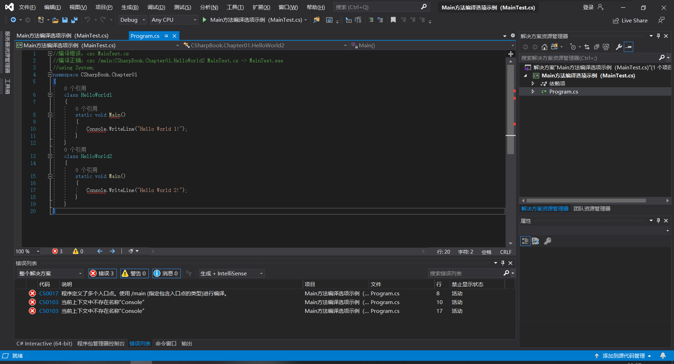Open the error scope dropdown in Error List
This screenshot has width=674, height=364.
pyautogui.click(x=50, y=273)
